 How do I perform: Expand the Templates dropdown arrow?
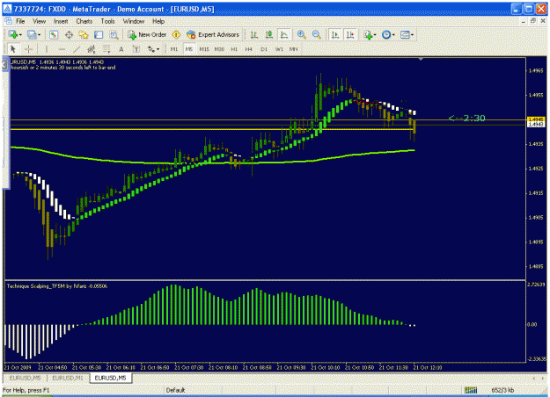(x=412, y=34)
